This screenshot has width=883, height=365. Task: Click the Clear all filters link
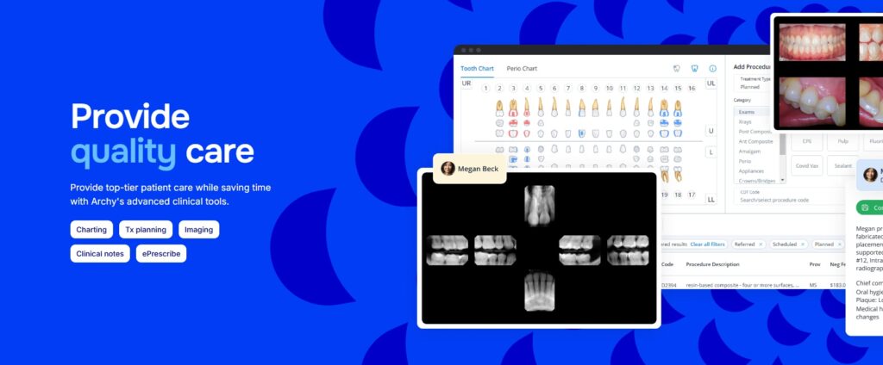pyautogui.click(x=707, y=244)
